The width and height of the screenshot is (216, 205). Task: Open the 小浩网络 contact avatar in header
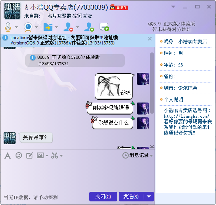pos(12,11)
